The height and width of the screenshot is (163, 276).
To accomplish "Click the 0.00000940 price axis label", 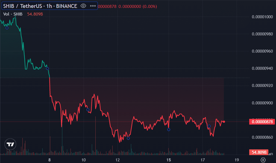I will [262, 68].
